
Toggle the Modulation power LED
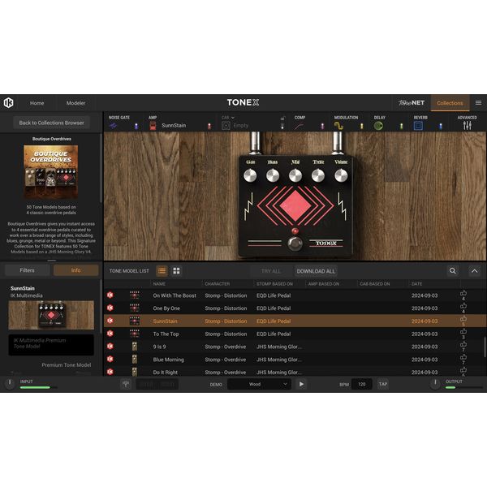[x=361, y=126]
